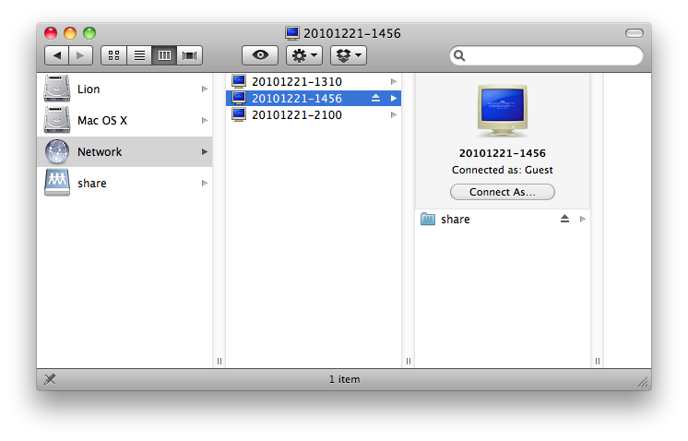Click the magnifying glass search icon
688x441 pixels.
[x=459, y=55]
